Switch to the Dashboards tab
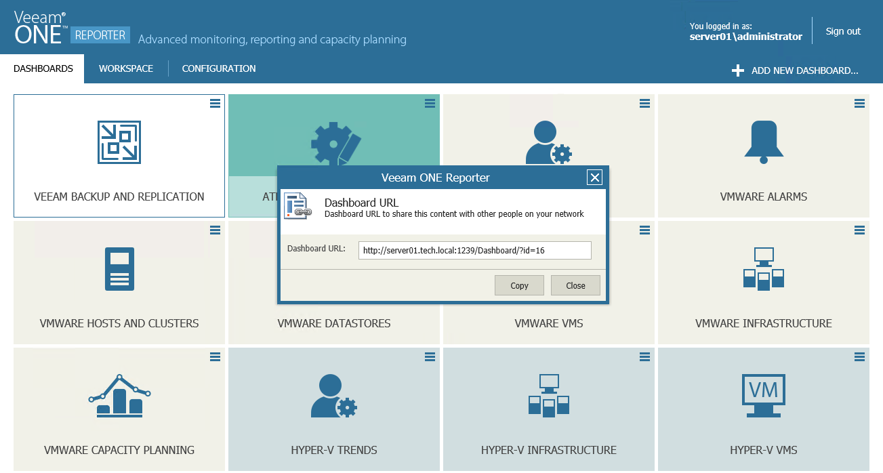 coord(43,68)
